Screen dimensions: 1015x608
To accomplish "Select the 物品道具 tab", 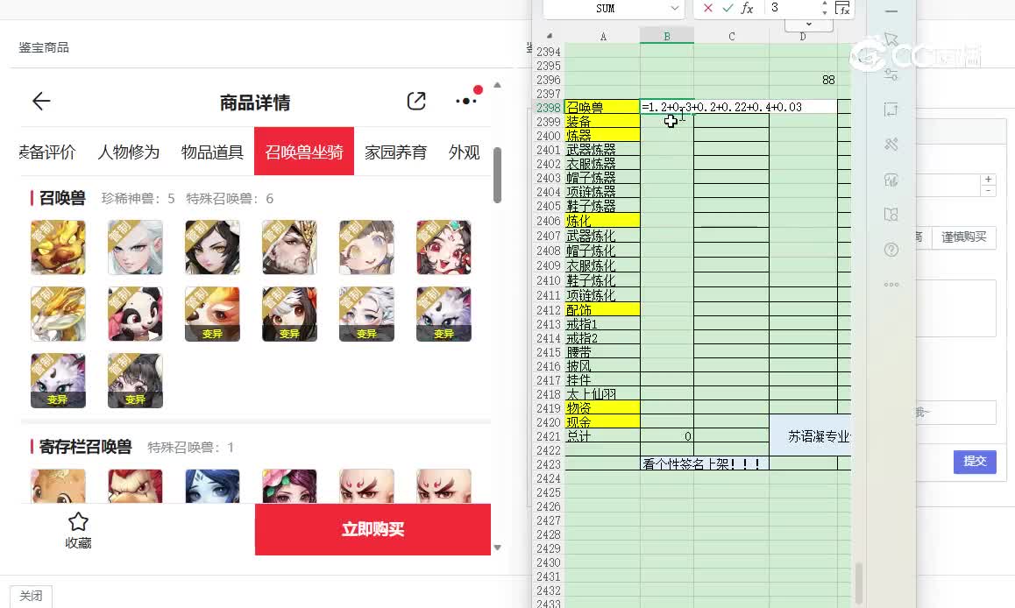I will pos(212,152).
